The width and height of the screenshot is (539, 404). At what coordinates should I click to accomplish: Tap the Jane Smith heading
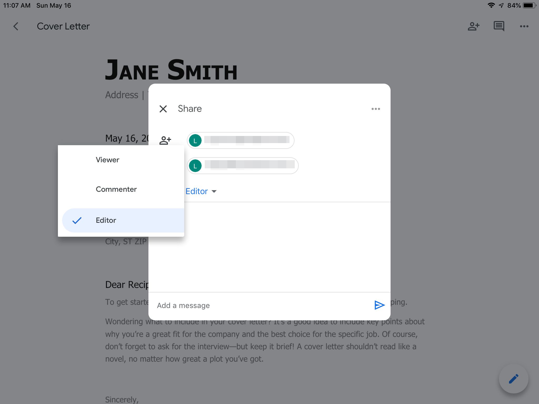tap(171, 70)
